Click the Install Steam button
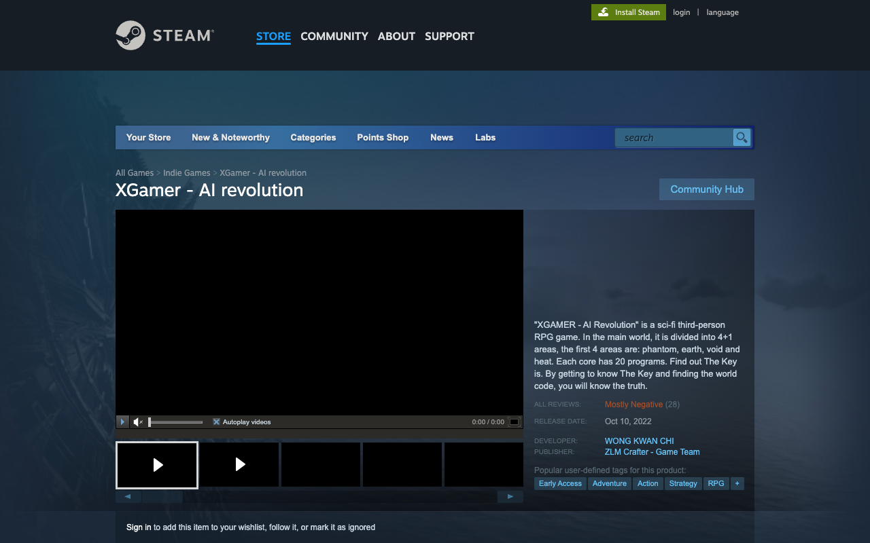The height and width of the screenshot is (543, 870). 629,12
